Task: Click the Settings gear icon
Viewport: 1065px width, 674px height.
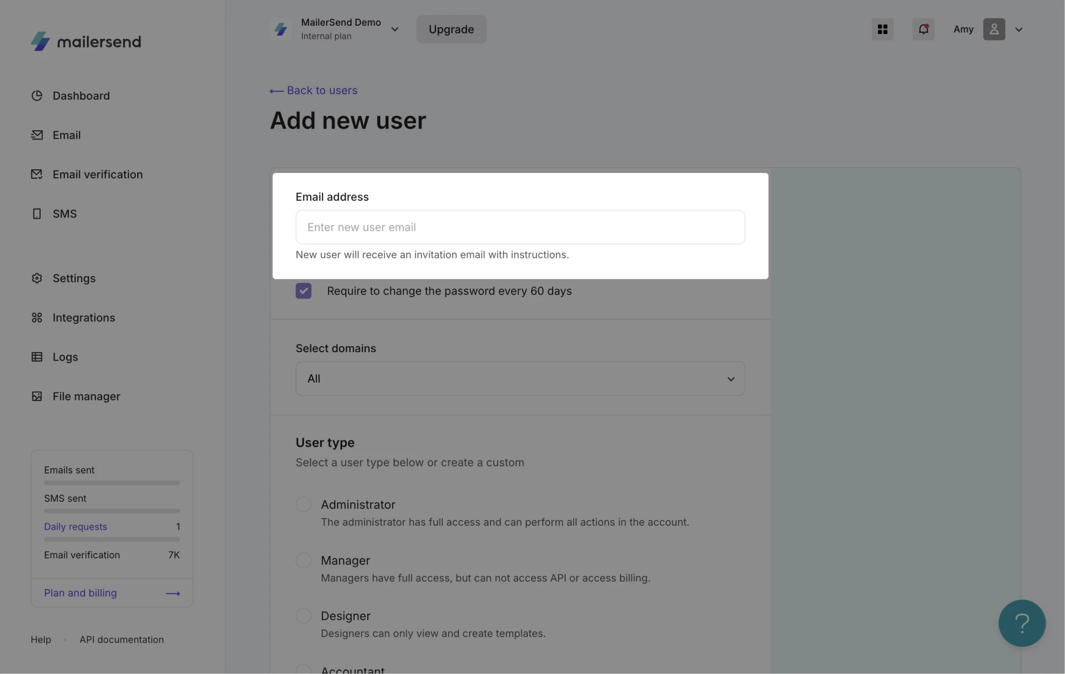Action: click(x=37, y=278)
